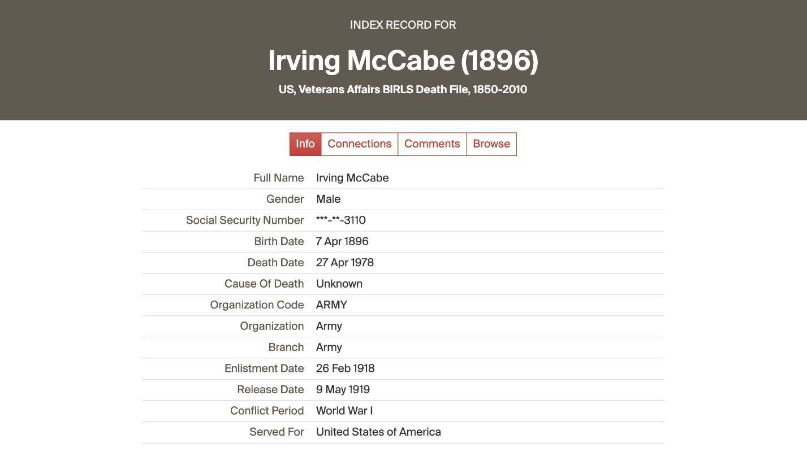The width and height of the screenshot is (807, 452).
Task: Click the Birth Date field label
Action: tap(279, 241)
